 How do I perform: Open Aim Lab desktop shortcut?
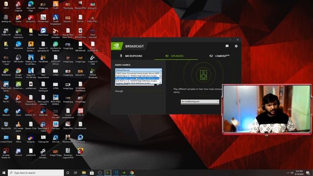[x=55, y=139]
